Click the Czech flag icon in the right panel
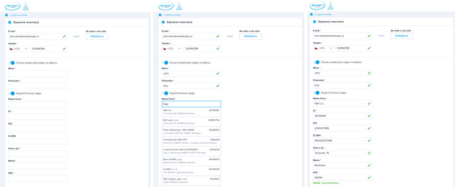Viewport: 455px width, 187px height. point(316,48)
